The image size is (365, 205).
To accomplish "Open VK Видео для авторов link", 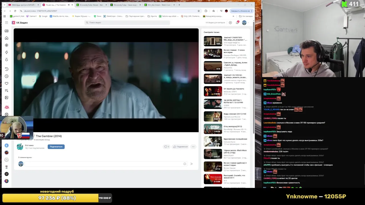I will [x=215, y=22].
